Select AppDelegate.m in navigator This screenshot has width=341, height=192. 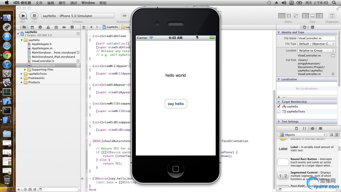point(42,48)
